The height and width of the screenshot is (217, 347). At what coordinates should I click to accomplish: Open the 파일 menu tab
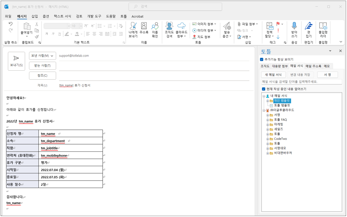tap(8, 16)
